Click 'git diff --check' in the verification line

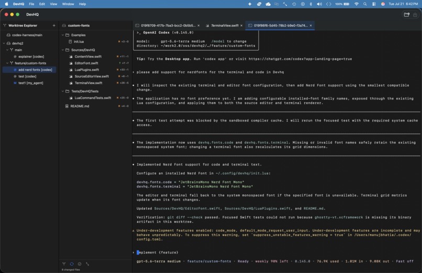[185, 217]
